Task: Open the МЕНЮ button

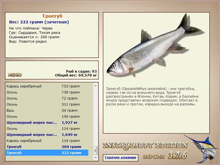Action: click(15, 75)
